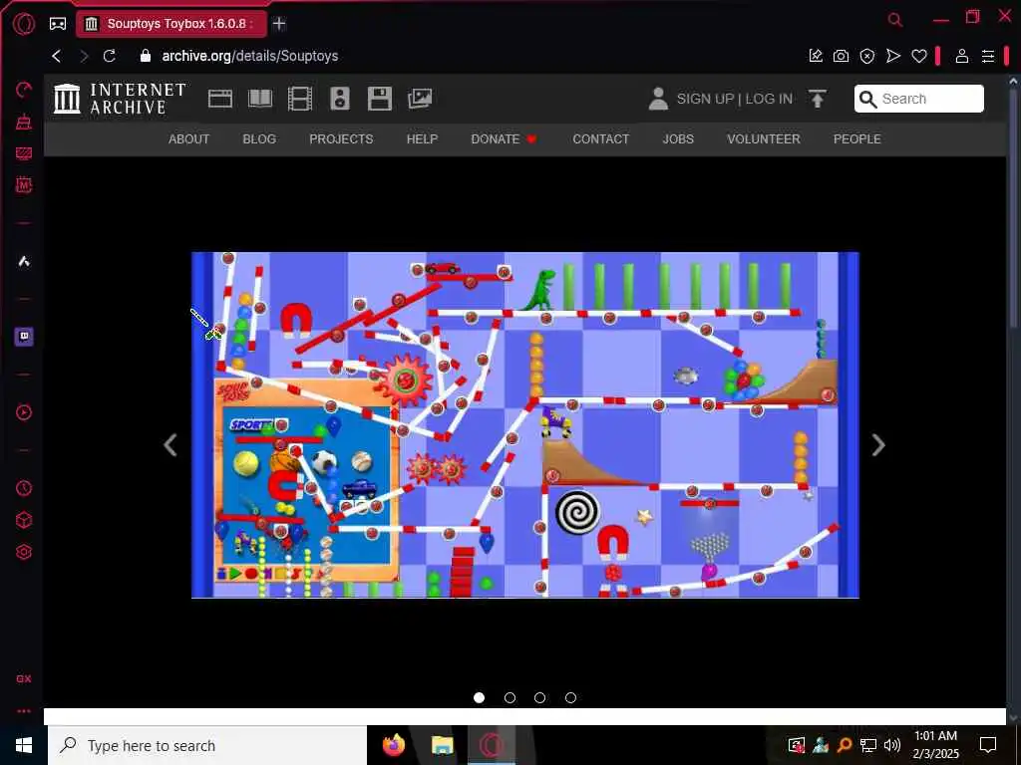This screenshot has height=765, width=1021.
Task: Open Extensions cube icon in sidebar
Action: [x=24, y=520]
